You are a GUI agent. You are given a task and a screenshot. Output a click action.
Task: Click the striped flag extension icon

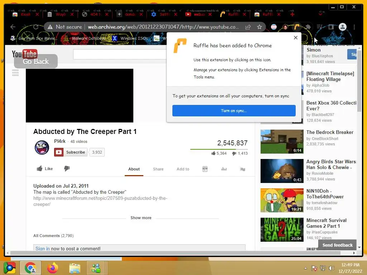tap(274, 27)
